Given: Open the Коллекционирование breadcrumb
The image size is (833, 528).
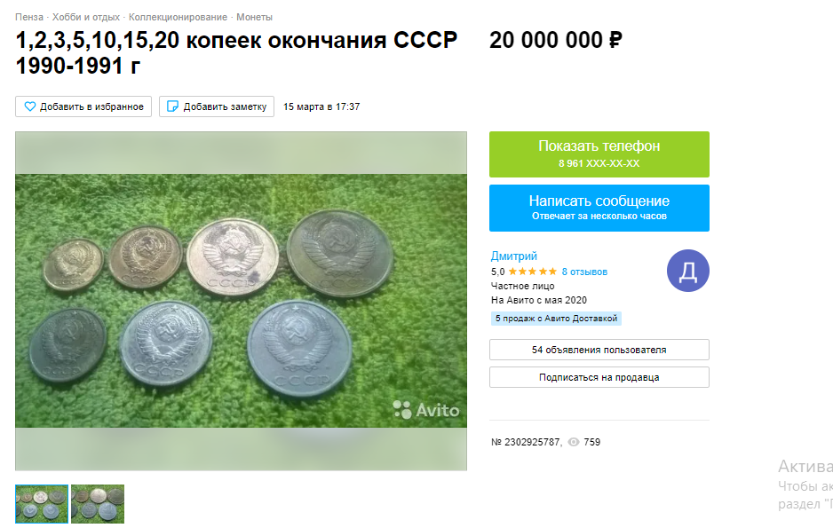Looking at the screenshot, I should click(x=178, y=17).
